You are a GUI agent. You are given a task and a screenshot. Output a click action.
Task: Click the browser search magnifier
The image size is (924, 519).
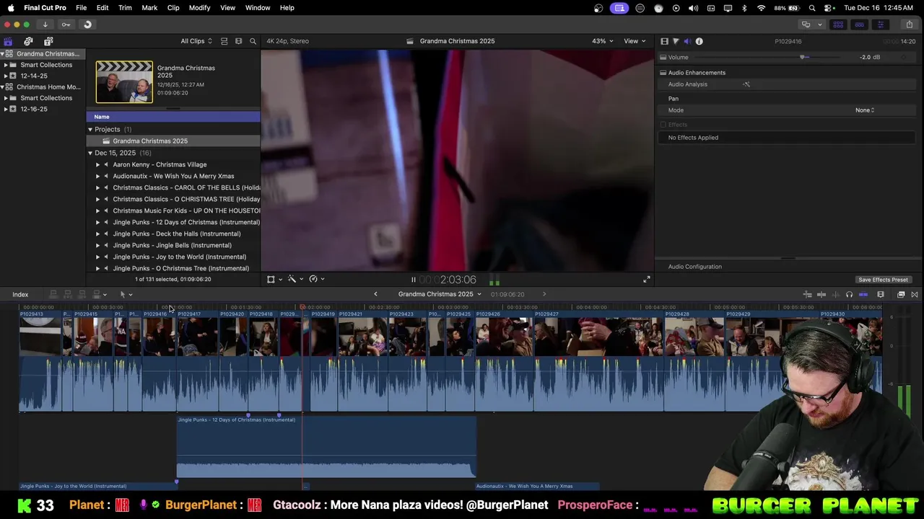253,41
